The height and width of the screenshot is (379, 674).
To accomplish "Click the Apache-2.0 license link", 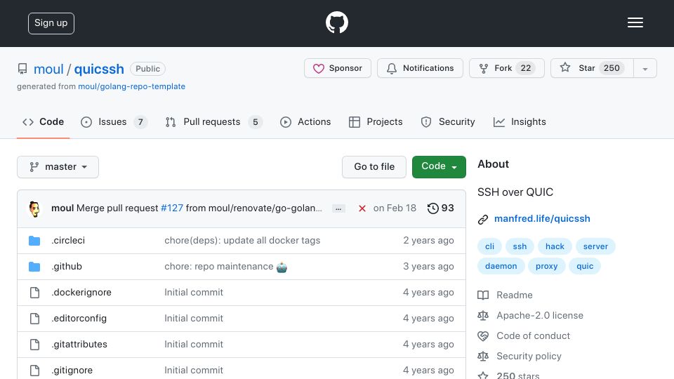I will click(x=540, y=316).
